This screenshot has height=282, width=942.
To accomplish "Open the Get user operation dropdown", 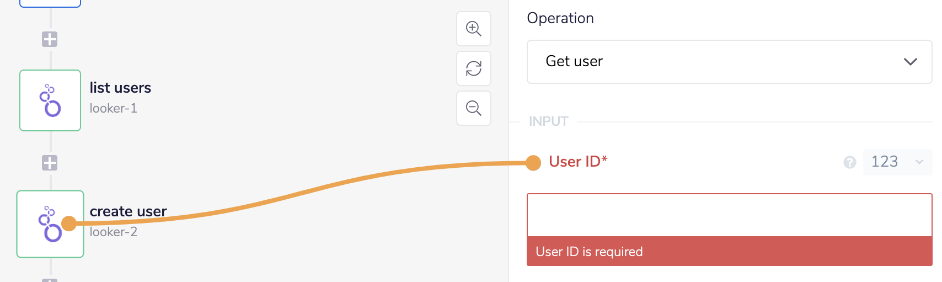I will click(x=729, y=62).
